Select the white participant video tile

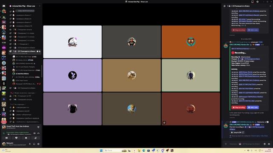pos(73,42)
